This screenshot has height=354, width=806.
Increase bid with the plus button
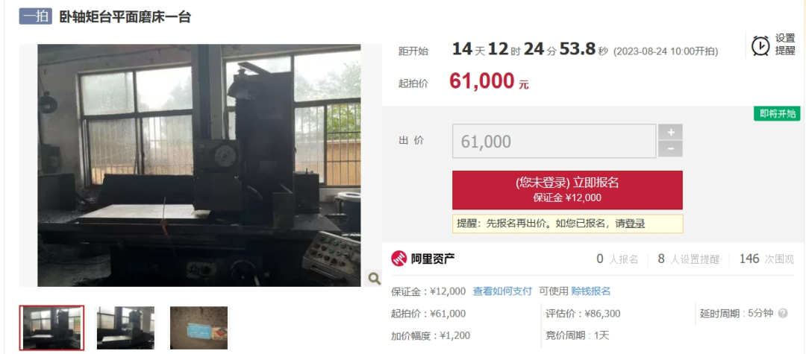point(670,132)
